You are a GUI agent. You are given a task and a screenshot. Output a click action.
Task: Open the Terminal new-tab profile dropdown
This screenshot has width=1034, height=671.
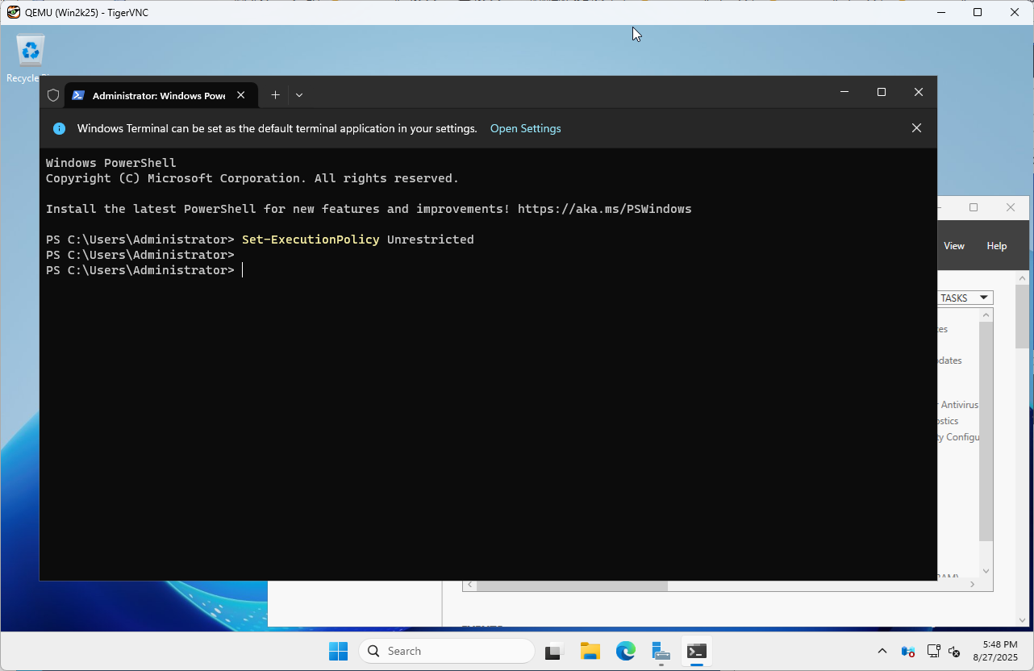[x=299, y=95]
